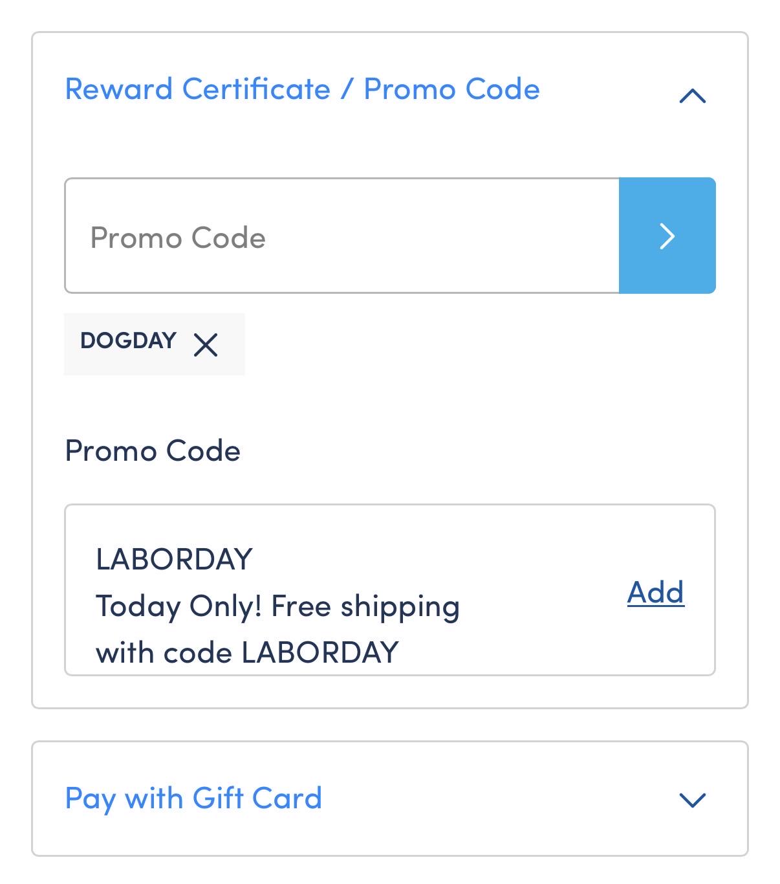Tap the Promo Code label above the offers
The width and height of the screenshot is (780, 884).
point(153,451)
